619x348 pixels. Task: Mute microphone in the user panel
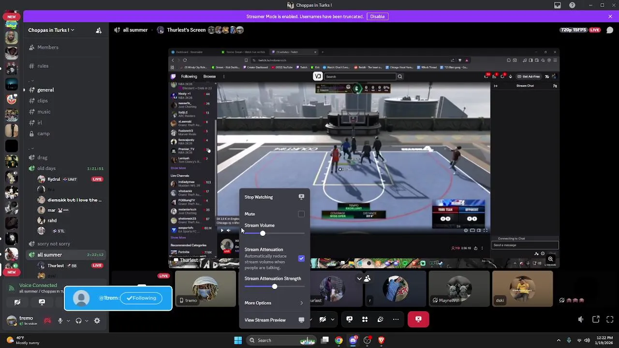60,320
